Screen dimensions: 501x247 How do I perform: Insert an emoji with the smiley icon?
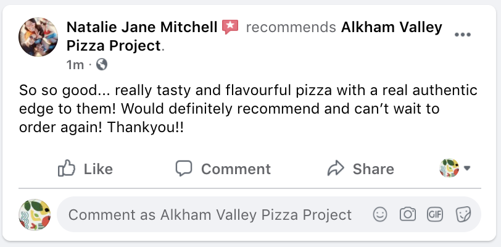point(380,214)
